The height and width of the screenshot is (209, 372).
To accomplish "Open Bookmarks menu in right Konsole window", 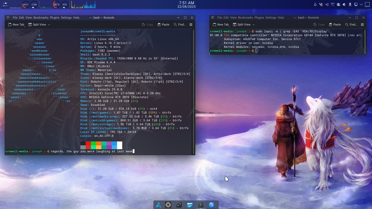I will pyautogui.click(x=246, y=18).
